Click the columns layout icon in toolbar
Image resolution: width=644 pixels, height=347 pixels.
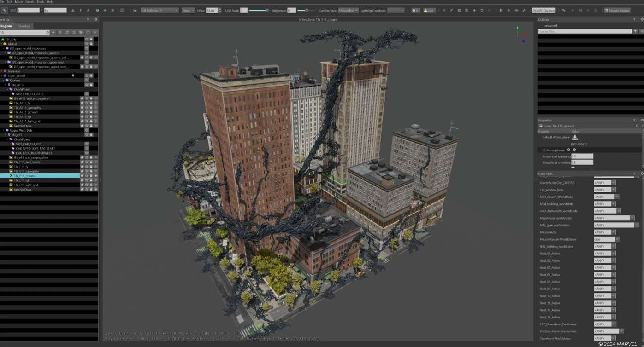point(122,10)
